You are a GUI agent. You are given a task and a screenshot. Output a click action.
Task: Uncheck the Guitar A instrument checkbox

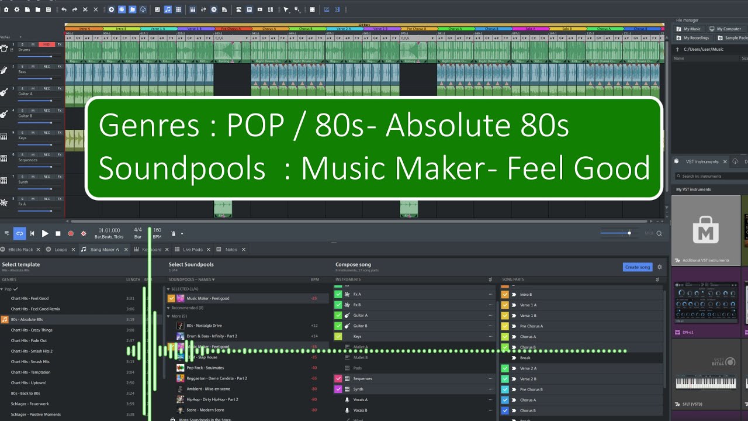tap(338, 315)
